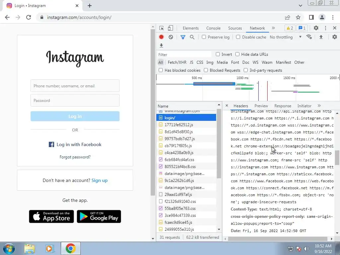The height and width of the screenshot is (255, 340).
Task: Toggle the network filter funnel icon
Action: point(183,37)
